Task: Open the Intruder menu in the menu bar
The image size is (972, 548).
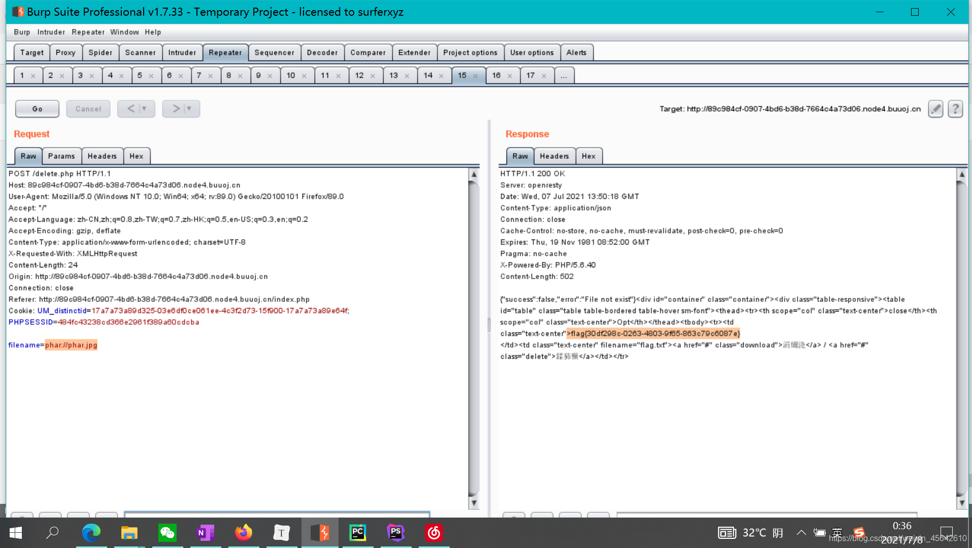Action: pyautogui.click(x=51, y=32)
